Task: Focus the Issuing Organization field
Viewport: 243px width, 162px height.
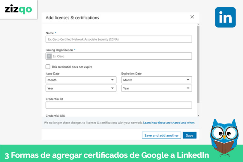Action: coord(119,56)
